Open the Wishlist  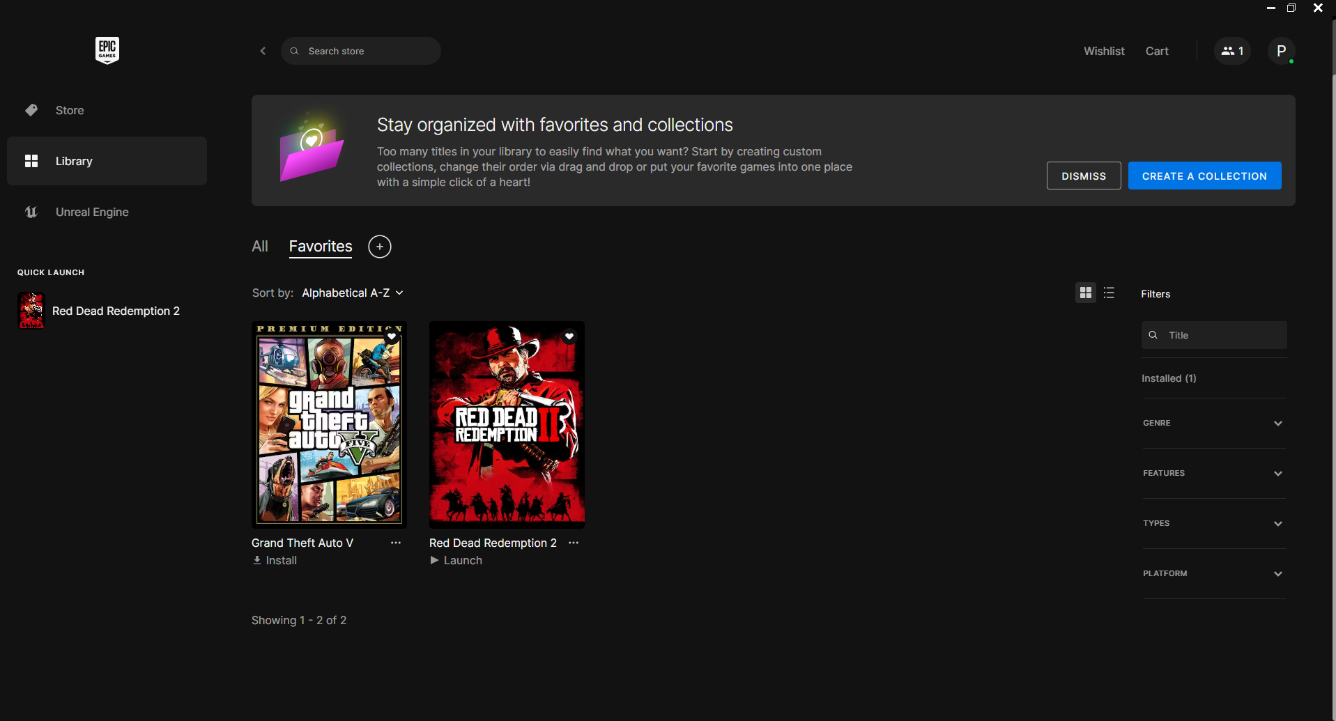tap(1104, 51)
